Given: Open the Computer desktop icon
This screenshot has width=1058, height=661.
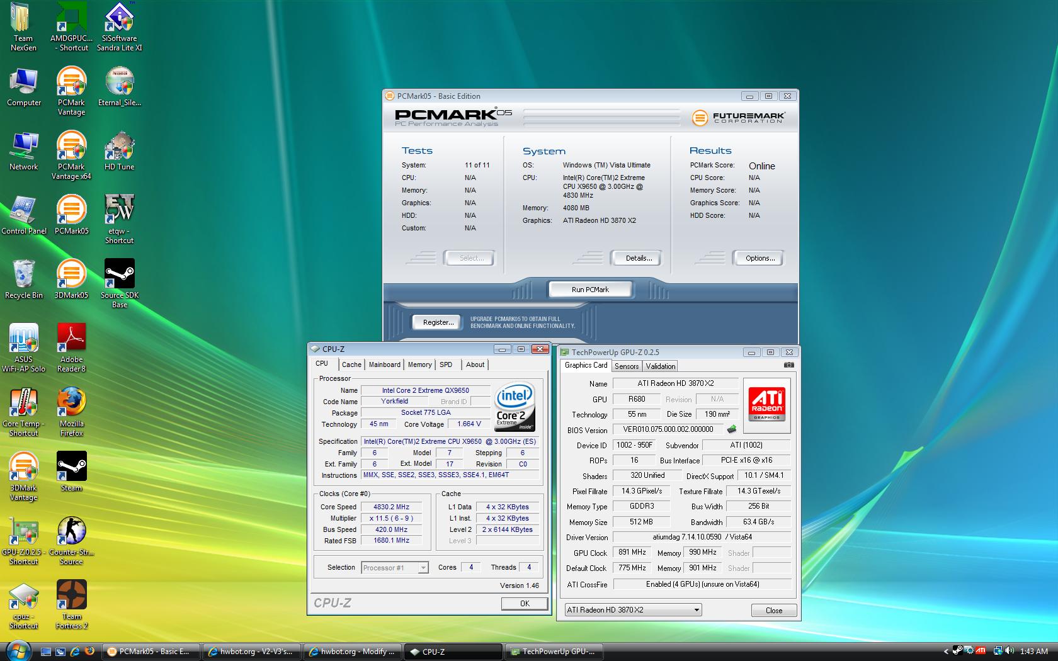Looking at the screenshot, I should click(x=23, y=88).
